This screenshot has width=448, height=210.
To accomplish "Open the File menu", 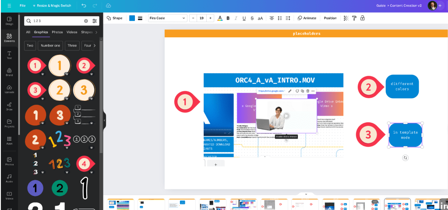I will click(23, 5).
